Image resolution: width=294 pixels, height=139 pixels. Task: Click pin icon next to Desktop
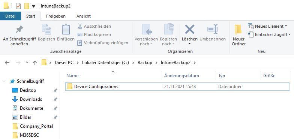pos(55,91)
